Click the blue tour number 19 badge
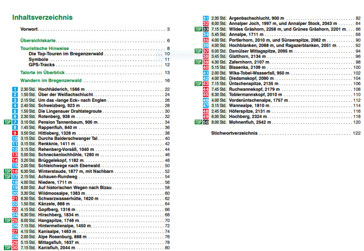364x251 pixels. (x=15, y=188)
